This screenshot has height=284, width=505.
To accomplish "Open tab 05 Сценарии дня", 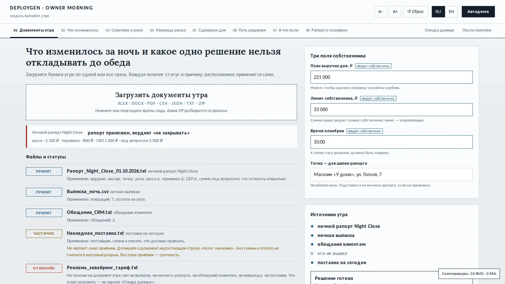I will (x=209, y=30).
